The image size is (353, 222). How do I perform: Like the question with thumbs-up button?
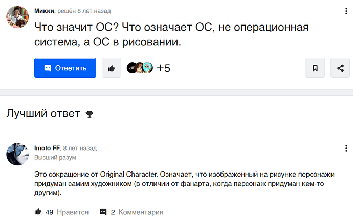pyautogui.click(x=112, y=68)
